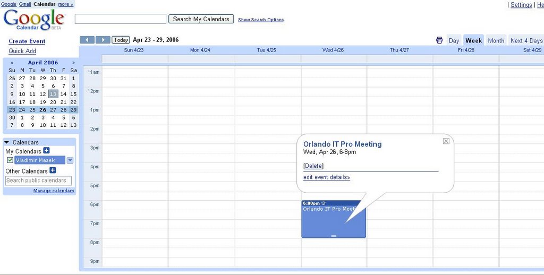Switch to Month view tab
544x275 pixels.
[496, 40]
